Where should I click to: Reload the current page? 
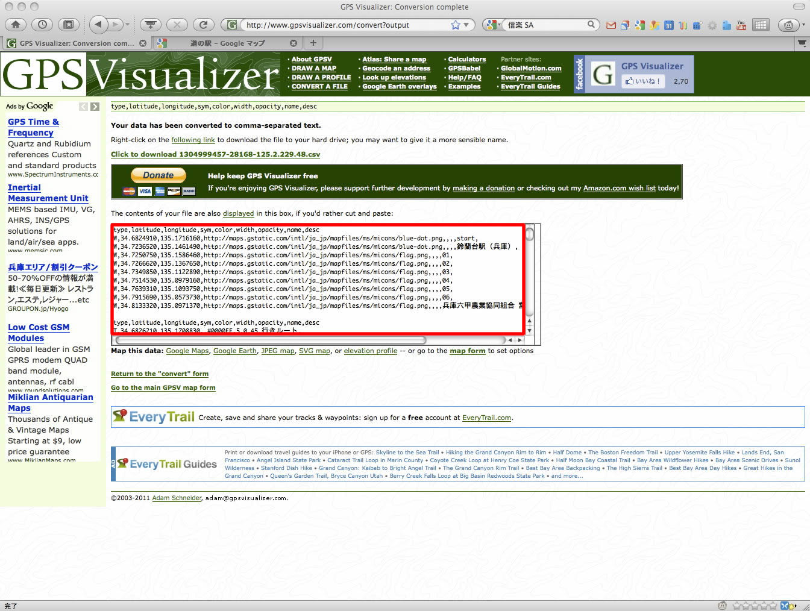pos(204,25)
